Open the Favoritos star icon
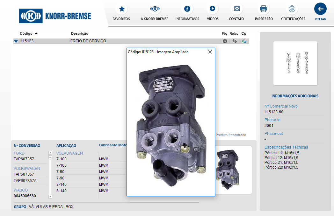The image size is (334, 216). click(x=121, y=9)
